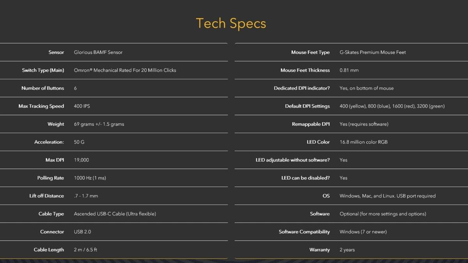Click the 16.8 million color RGB text

[x=363, y=142]
